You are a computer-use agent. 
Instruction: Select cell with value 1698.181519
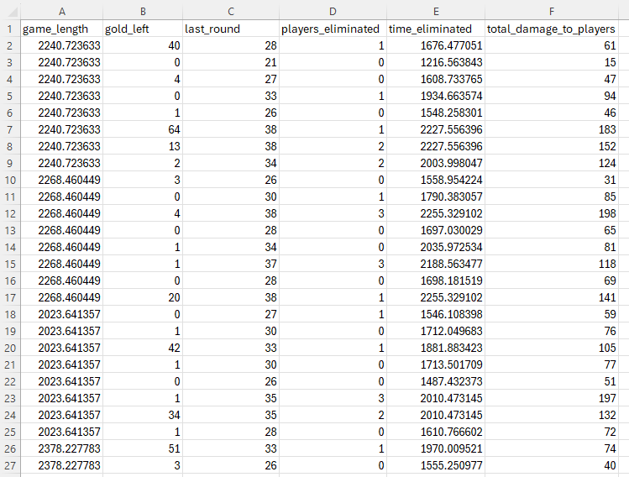[x=436, y=280]
